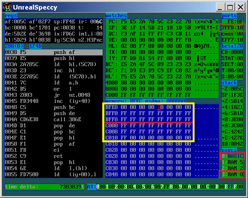Select the 'stack' panel label

click(229, 83)
